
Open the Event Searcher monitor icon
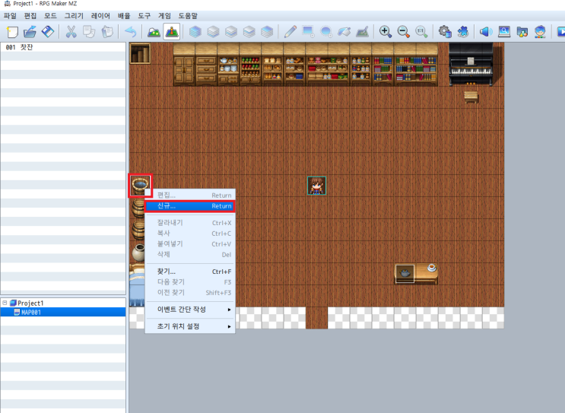503,32
